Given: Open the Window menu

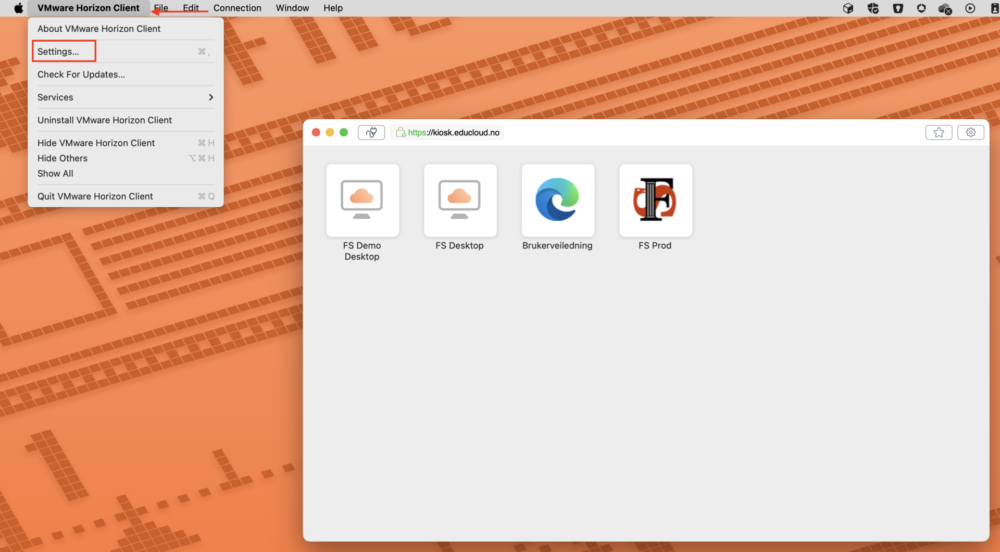Looking at the screenshot, I should [x=292, y=8].
